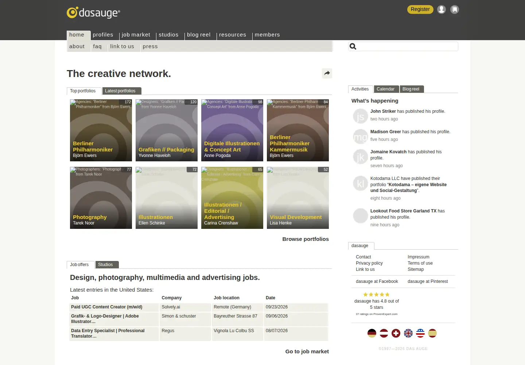Image resolution: width=525 pixels, height=365 pixels.
Task: Click the five-star rating icons
Action: click(377, 295)
